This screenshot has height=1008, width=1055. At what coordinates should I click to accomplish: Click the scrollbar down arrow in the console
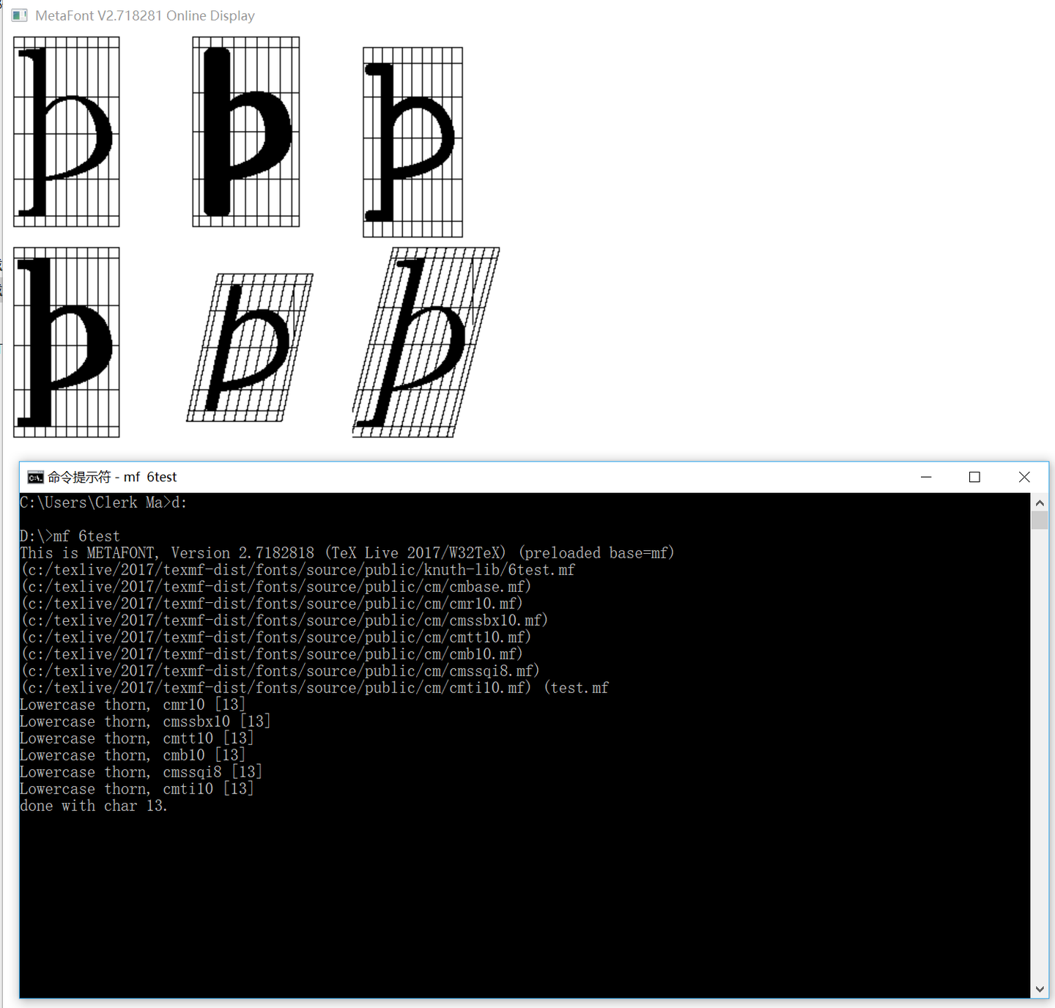coord(1040,987)
